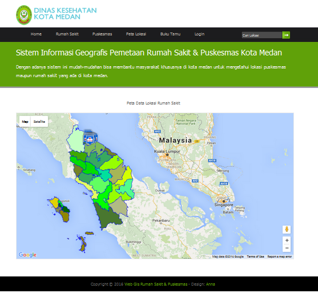
Task: Click the Google logo on the map
Action: [27, 255]
